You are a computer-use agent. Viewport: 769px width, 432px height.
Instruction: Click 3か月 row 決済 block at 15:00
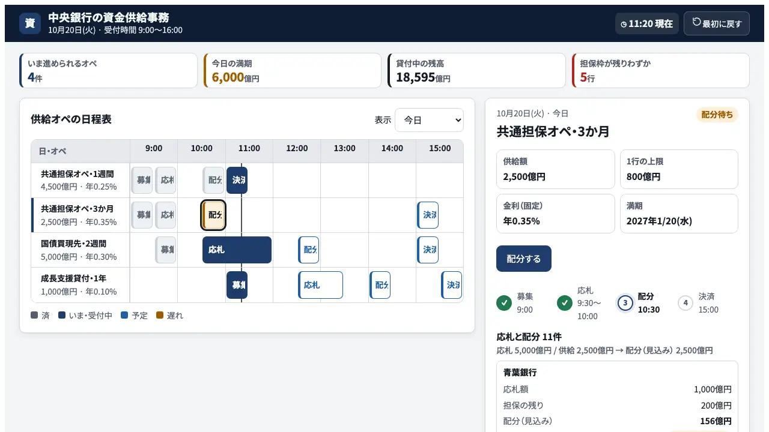pos(428,215)
